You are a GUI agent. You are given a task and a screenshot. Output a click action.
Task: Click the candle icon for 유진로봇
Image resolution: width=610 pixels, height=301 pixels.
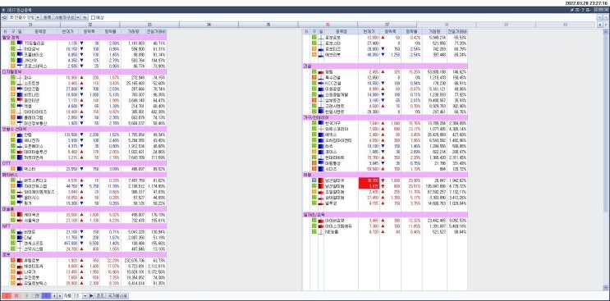(x=20, y=277)
